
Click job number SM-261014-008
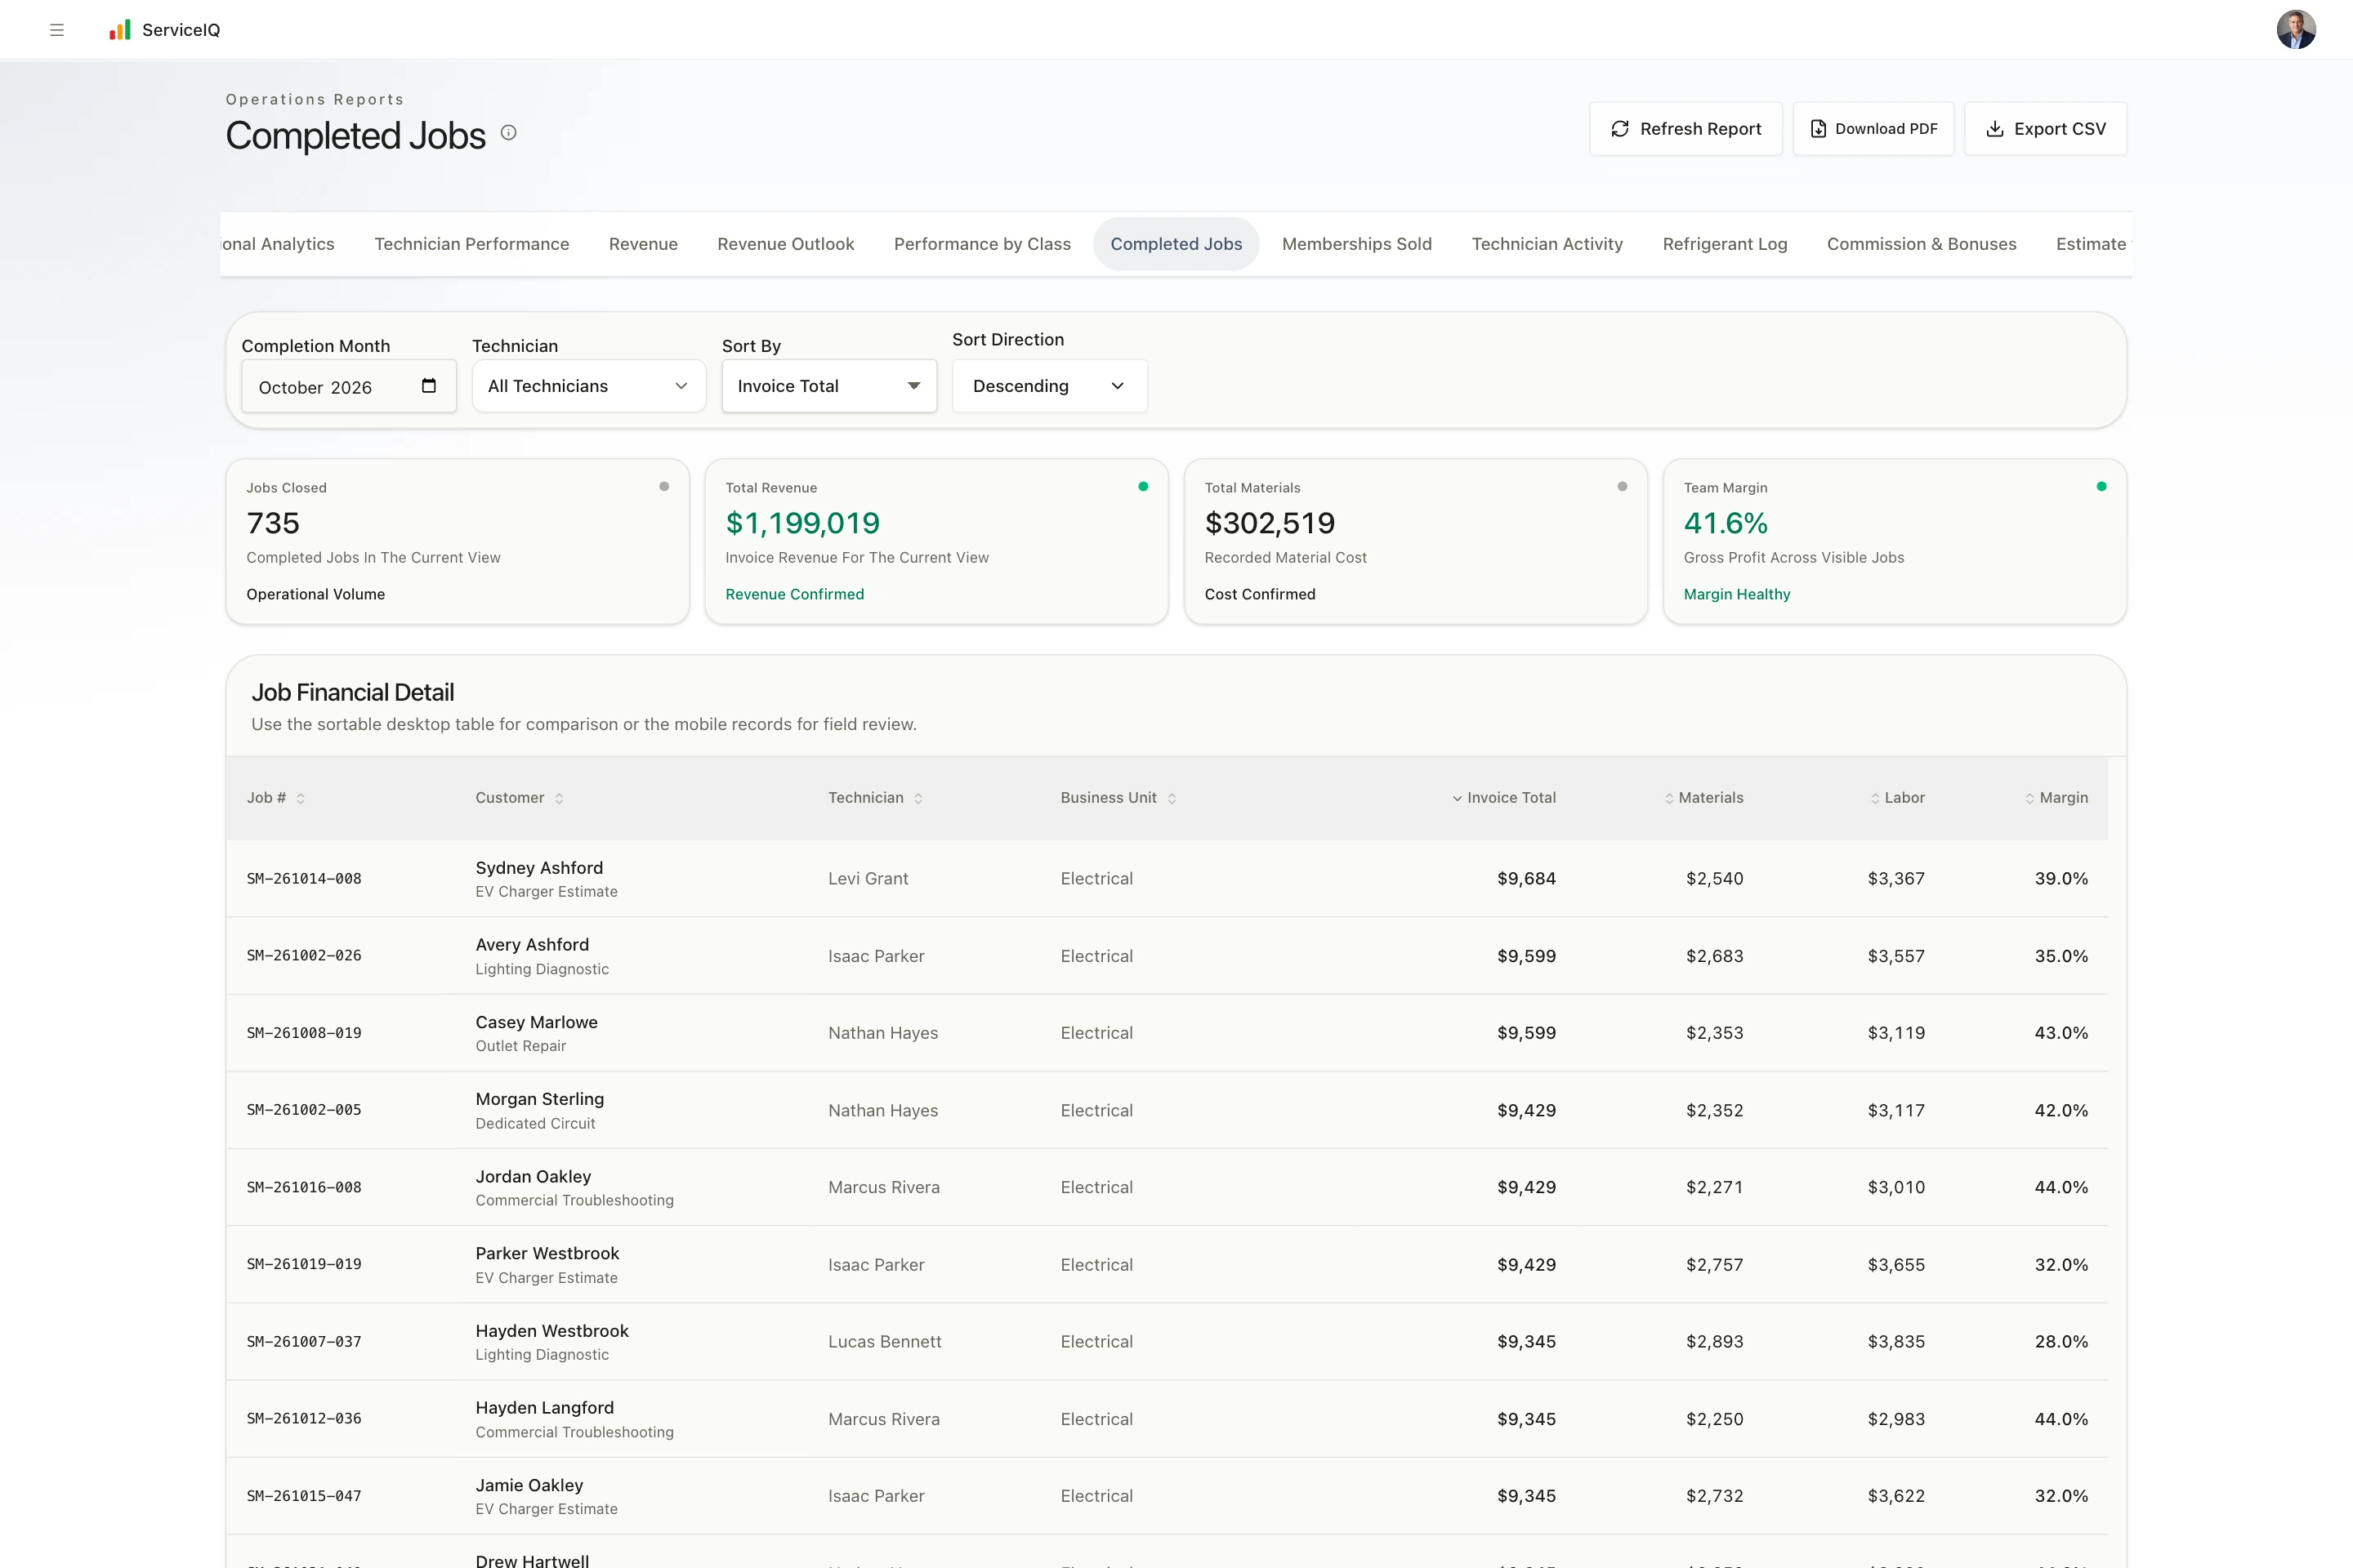[x=304, y=879]
